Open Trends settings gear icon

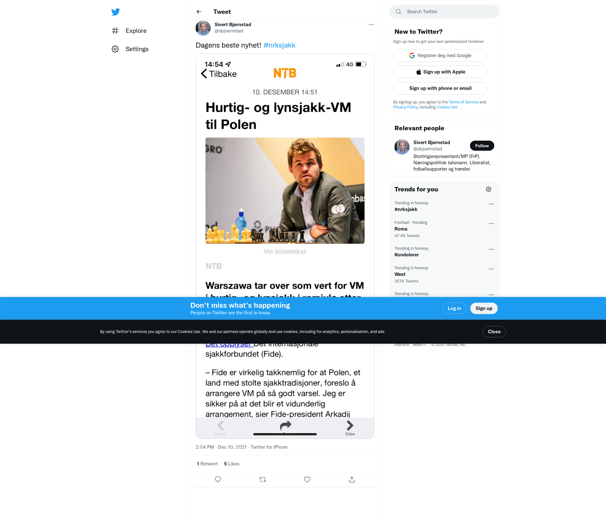pyautogui.click(x=489, y=189)
